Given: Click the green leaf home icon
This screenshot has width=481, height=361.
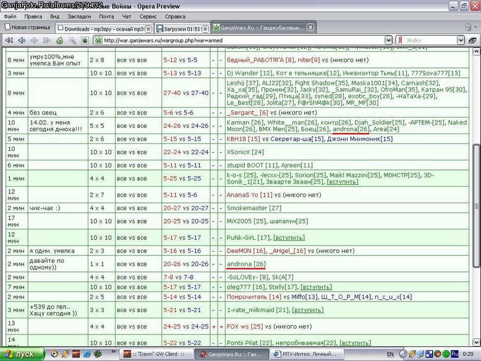Looking at the screenshot, I should pos(85,40).
